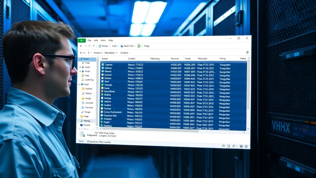Click the Procs document icon in the toolbar

coord(100,46)
